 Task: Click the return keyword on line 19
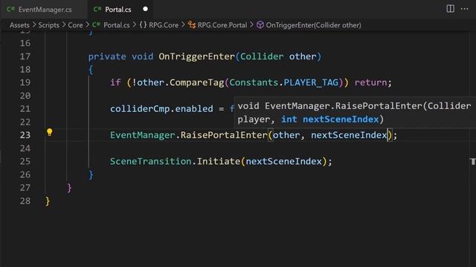370,82
